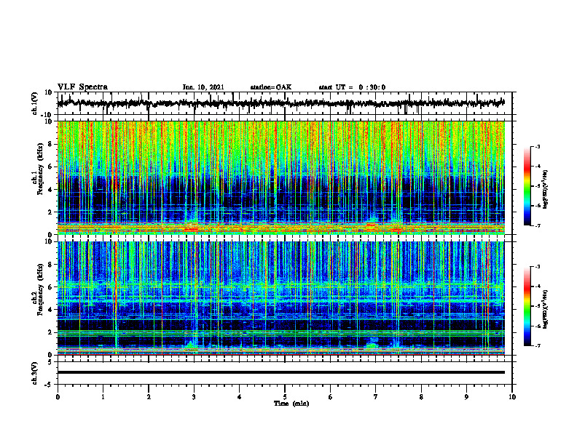The image size is (577, 445).
Task: Select the "VLF Spectra" plot title
Action: 83,87
